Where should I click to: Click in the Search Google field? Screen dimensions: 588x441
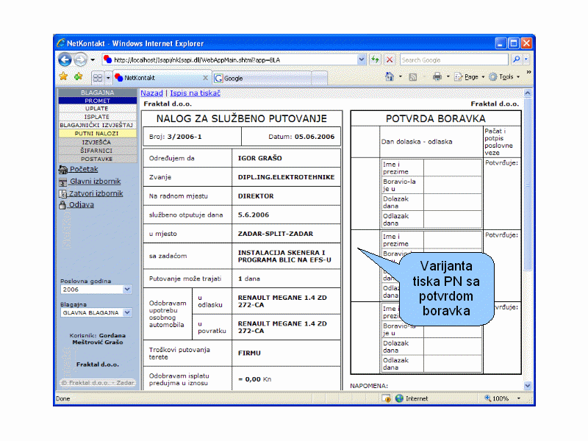point(452,60)
